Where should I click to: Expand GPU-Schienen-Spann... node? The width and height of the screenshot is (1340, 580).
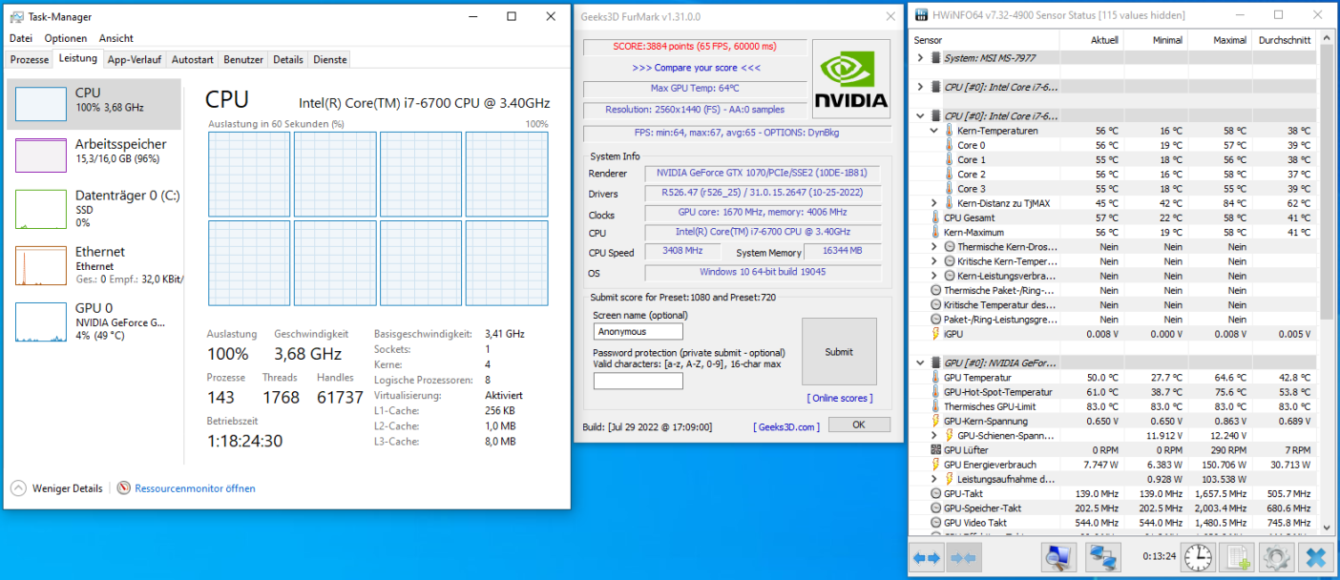coord(934,435)
